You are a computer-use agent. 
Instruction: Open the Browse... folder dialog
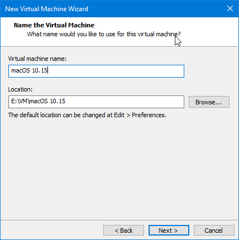(x=209, y=102)
